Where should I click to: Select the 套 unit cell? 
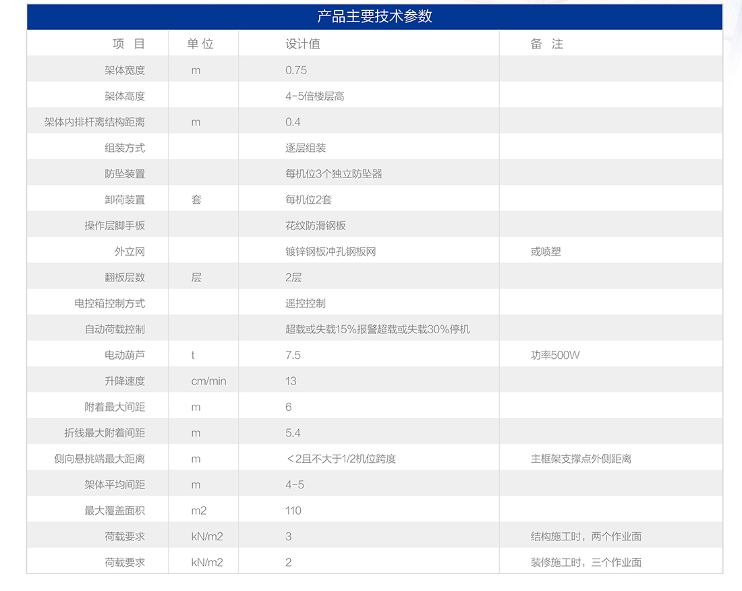coord(196,200)
